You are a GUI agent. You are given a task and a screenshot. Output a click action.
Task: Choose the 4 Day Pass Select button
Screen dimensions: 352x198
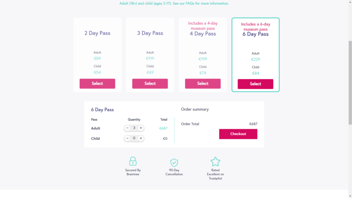point(203,84)
